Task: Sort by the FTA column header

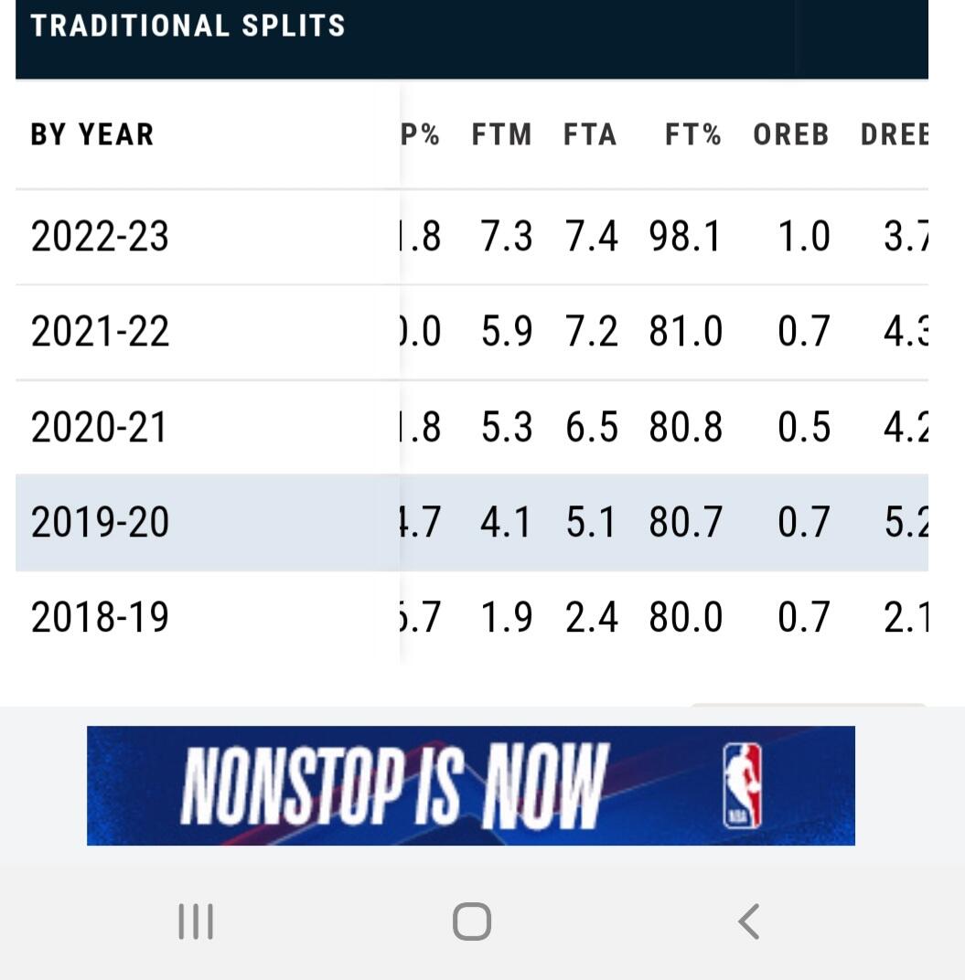Action: pos(590,134)
